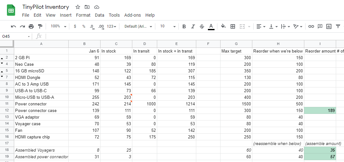The width and height of the screenshot is (344, 162).
Task: Select column G header
Action: [x=236, y=44]
